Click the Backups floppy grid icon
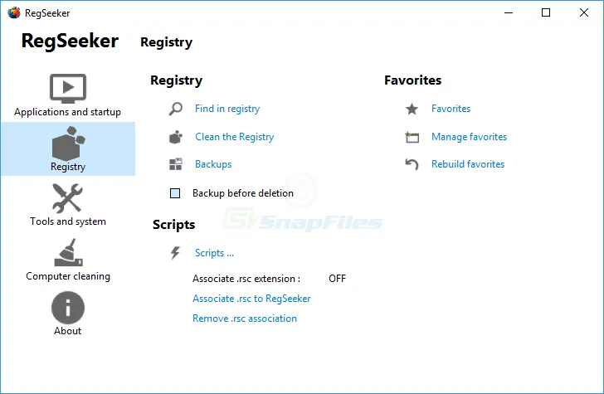 pos(176,164)
